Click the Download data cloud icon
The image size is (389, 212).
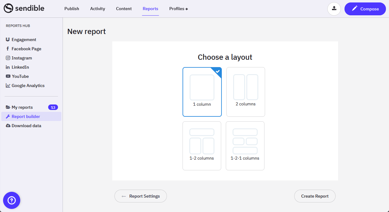click(7, 126)
